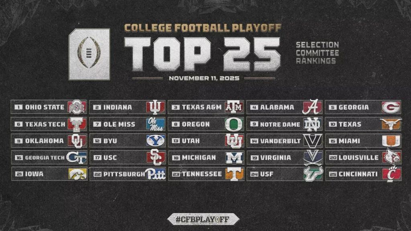Viewport: 411px width, 231px height.
Task: Select the Oregon O logo
Action: (x=234, y=124)
